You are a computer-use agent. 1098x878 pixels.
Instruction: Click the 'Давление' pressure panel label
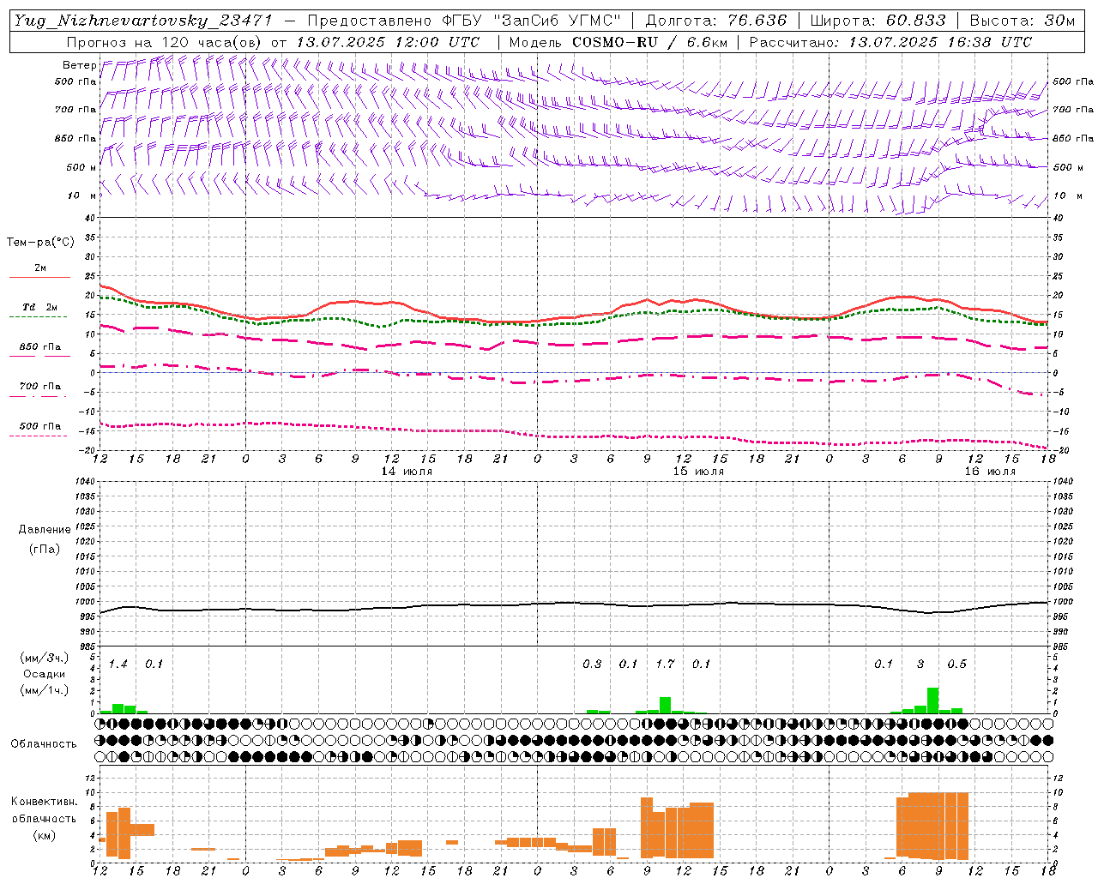45,530
